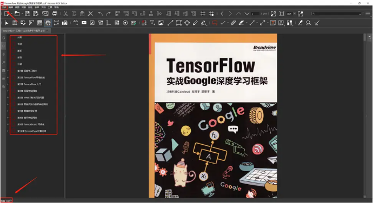
Task: Jump to next view with down chevron
Action: tap(247, 14)
